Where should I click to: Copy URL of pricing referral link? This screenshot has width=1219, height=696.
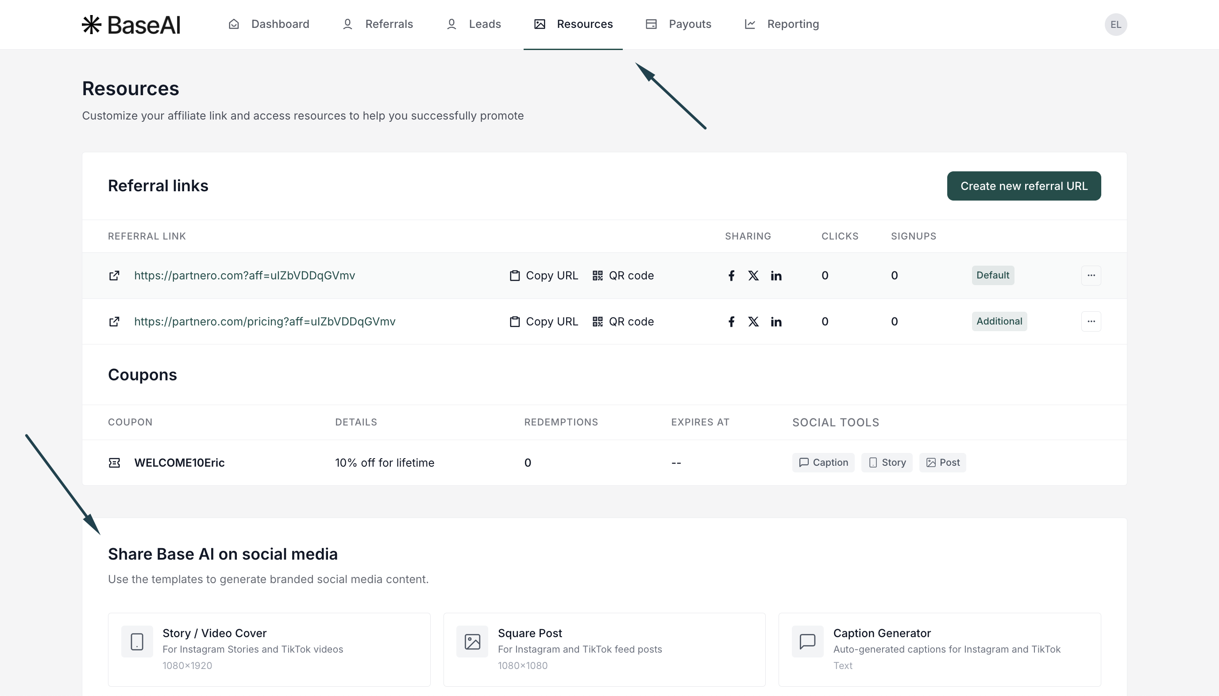(x=544, y=322)
